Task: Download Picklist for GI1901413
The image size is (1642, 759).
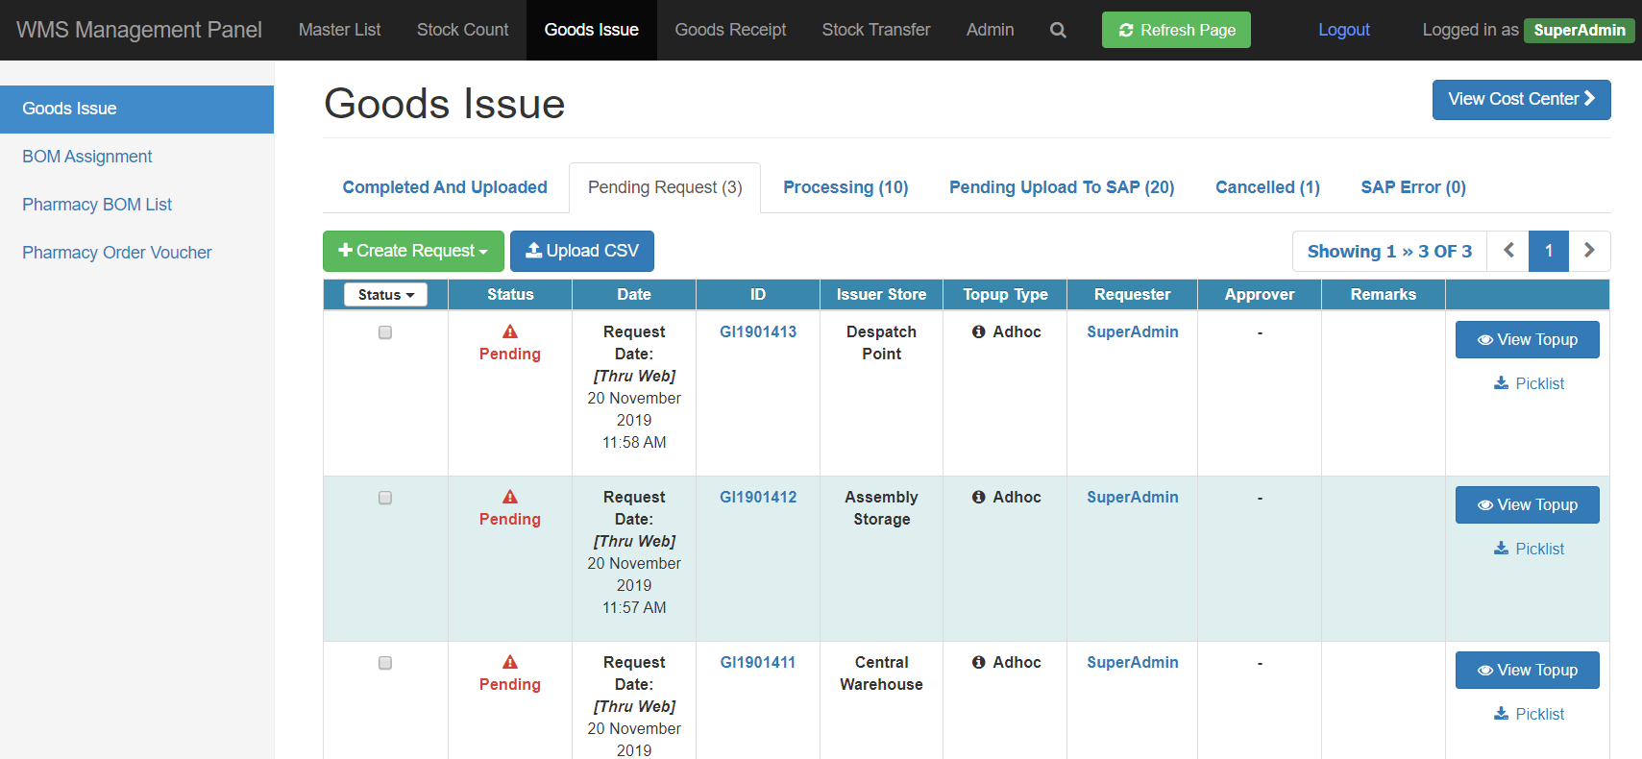Action: coord(1529,383)
